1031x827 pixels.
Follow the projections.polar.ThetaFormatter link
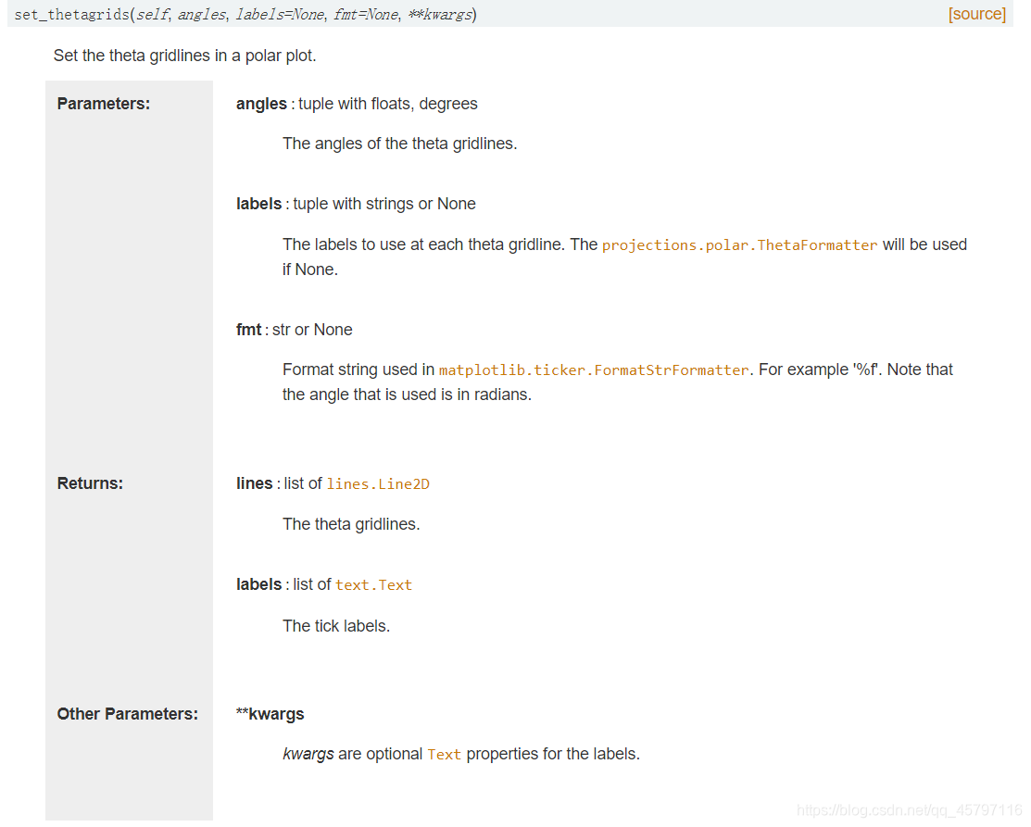pos(739,245)
